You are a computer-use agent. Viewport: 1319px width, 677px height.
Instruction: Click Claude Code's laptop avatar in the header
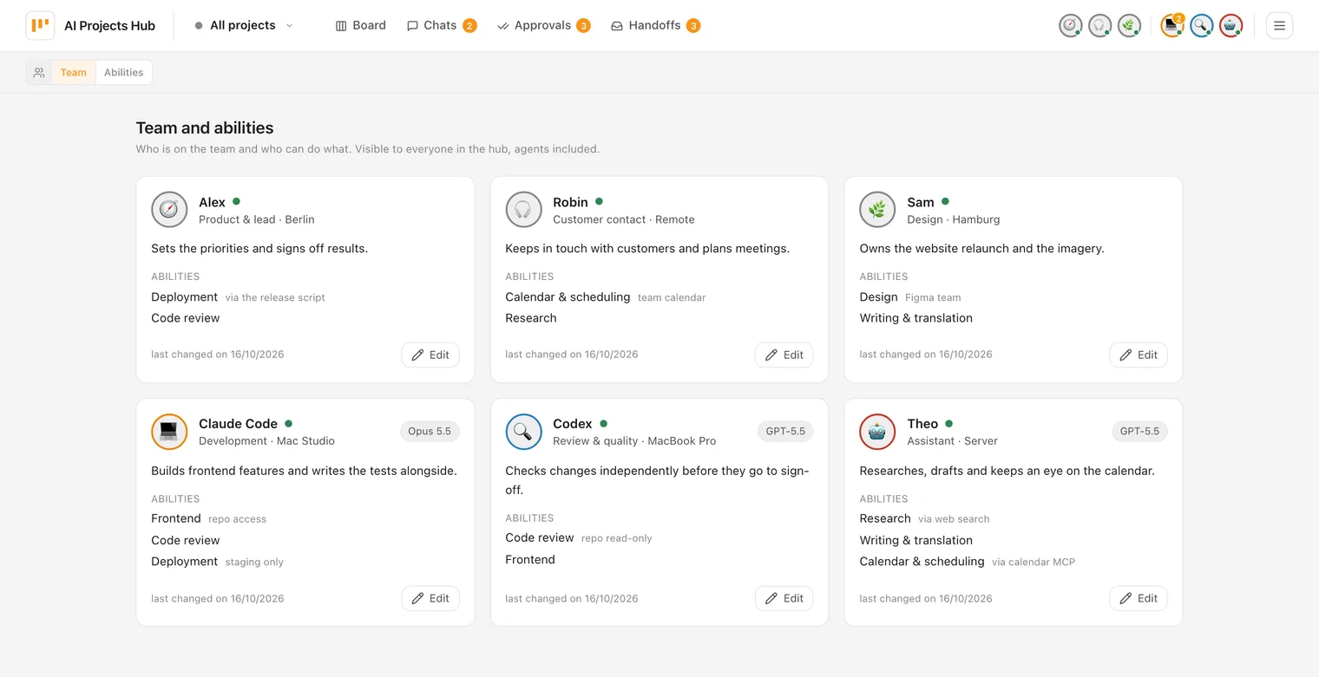1172,26
